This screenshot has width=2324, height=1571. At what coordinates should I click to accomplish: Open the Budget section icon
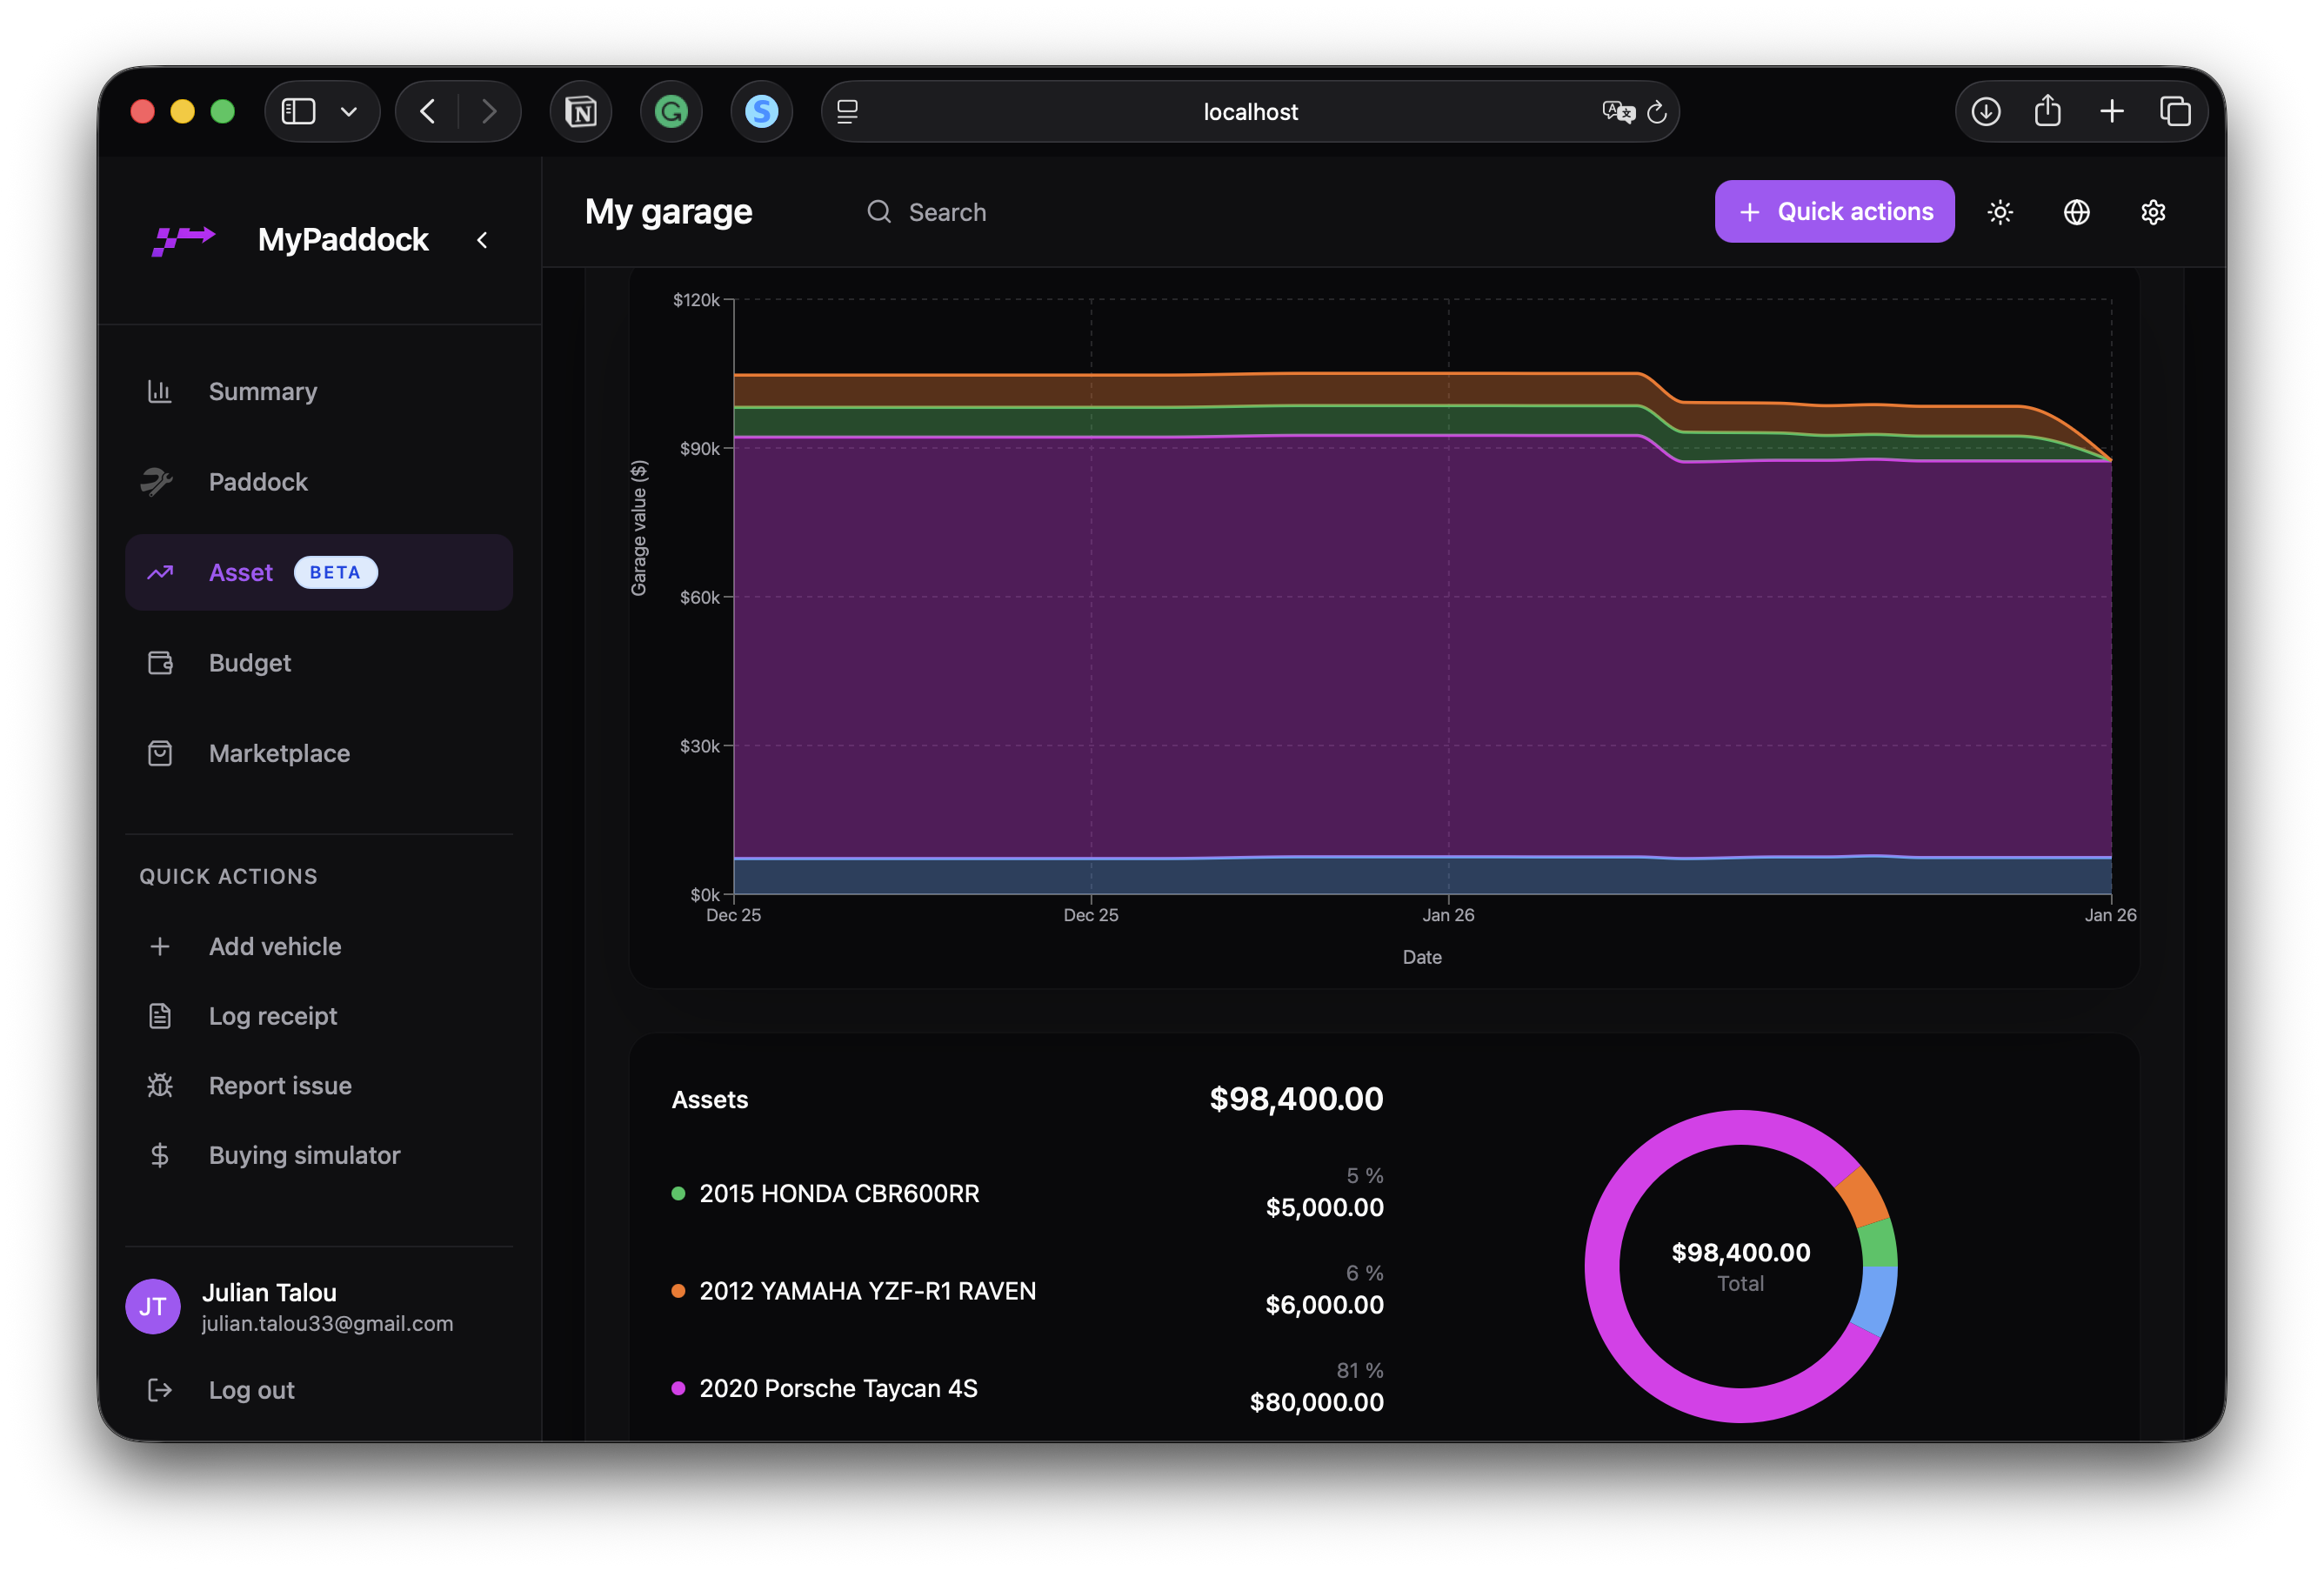(x=160, y=662)
